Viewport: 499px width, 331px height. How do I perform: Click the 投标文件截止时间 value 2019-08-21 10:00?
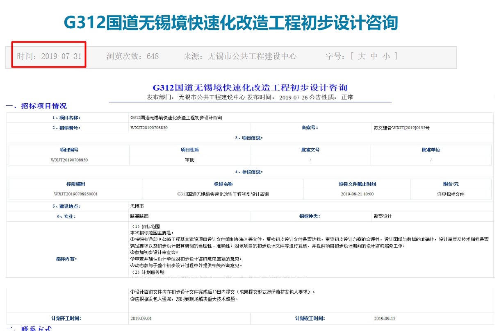coord(357,194)
